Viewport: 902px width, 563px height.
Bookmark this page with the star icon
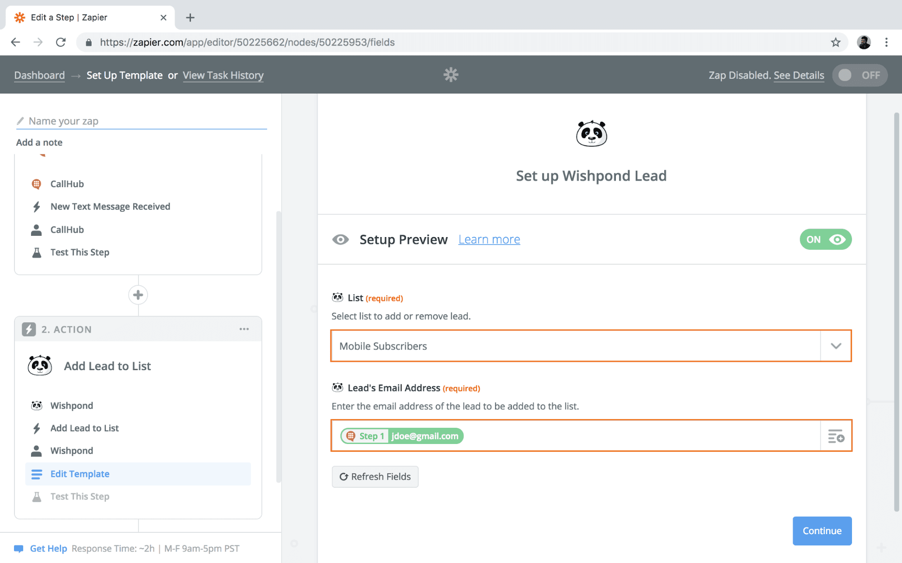tap(835, 42)
